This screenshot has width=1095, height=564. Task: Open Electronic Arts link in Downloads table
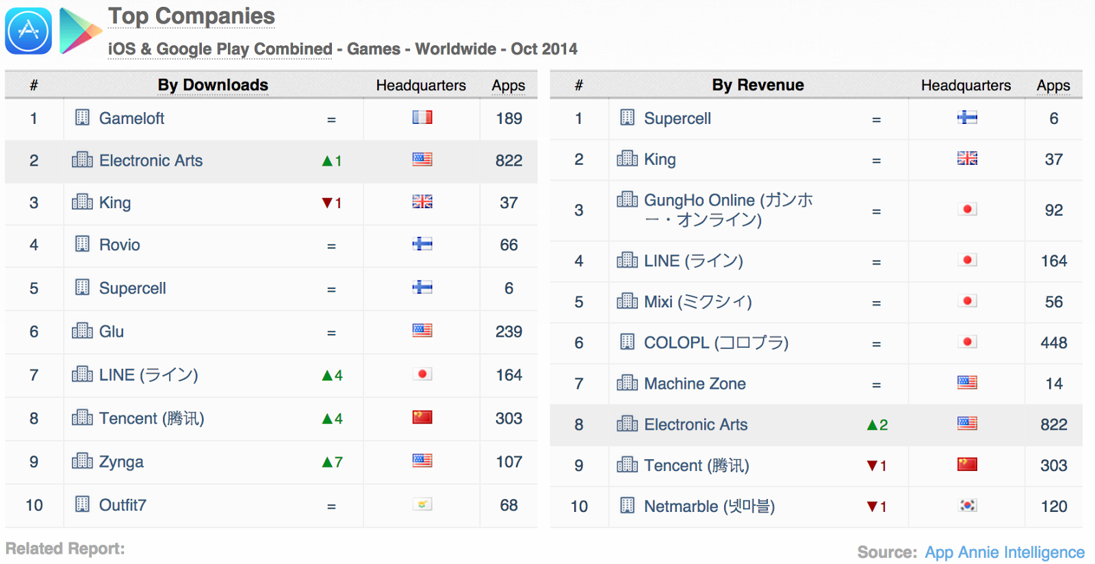(151, 161)
